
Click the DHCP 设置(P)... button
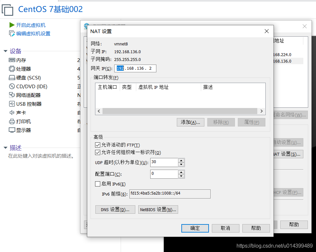click(288, 192)
